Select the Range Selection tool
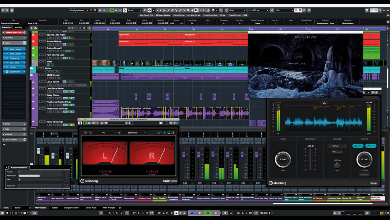The height and width of the screenshot is (220, 390). pyautogui.click(x=165, y=10)
